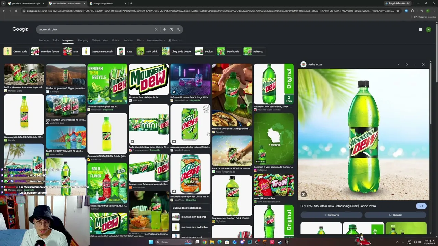Filter by the Dirty soda bottle chip

tap(177, 52)
